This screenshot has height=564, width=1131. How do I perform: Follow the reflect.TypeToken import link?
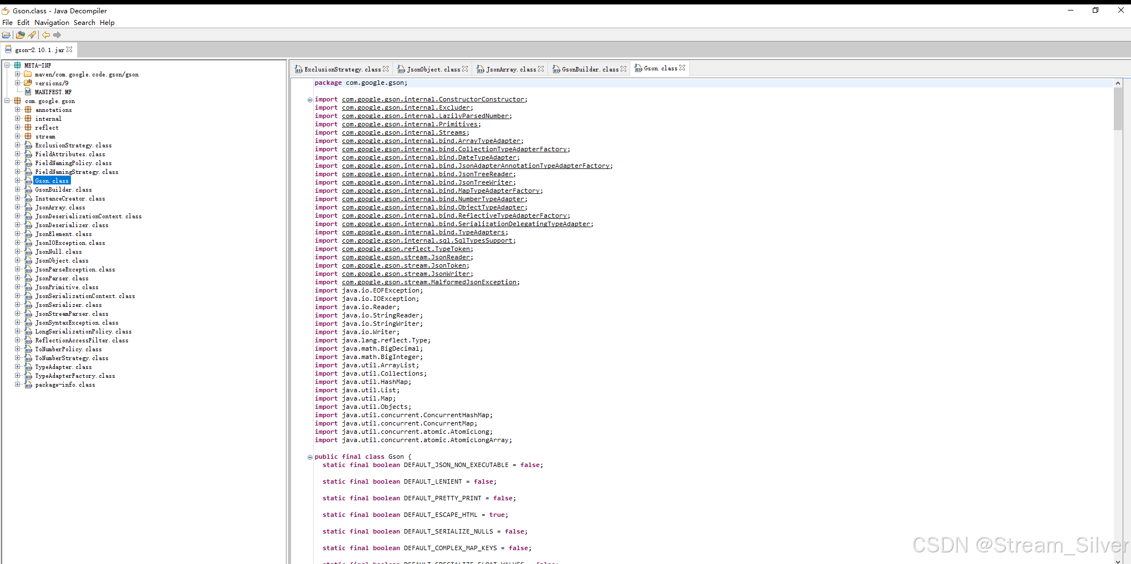[x=406, y=249]
